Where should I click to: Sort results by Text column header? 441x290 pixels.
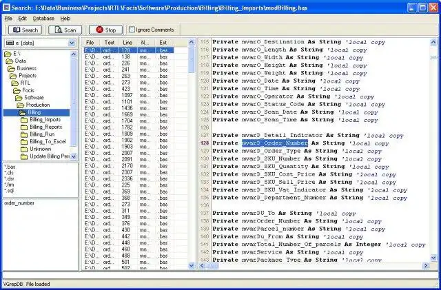point(110,43)
